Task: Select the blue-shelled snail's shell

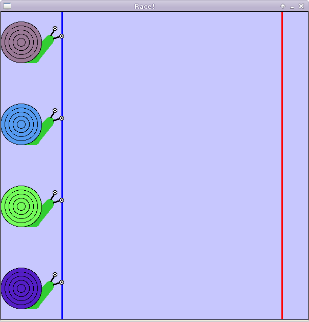Action: tap(21, 124)
